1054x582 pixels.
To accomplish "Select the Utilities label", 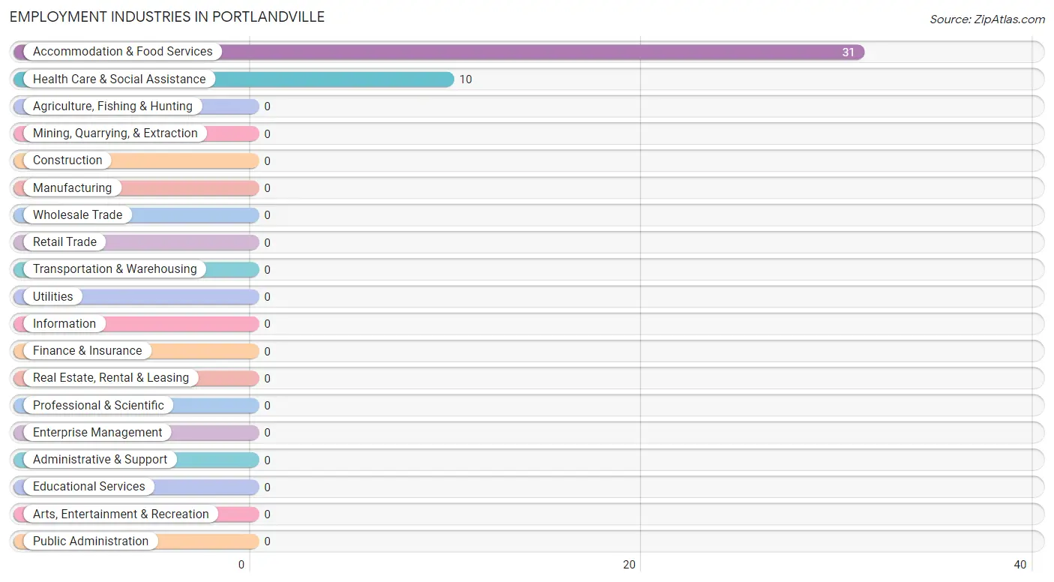I will point(53,296).
